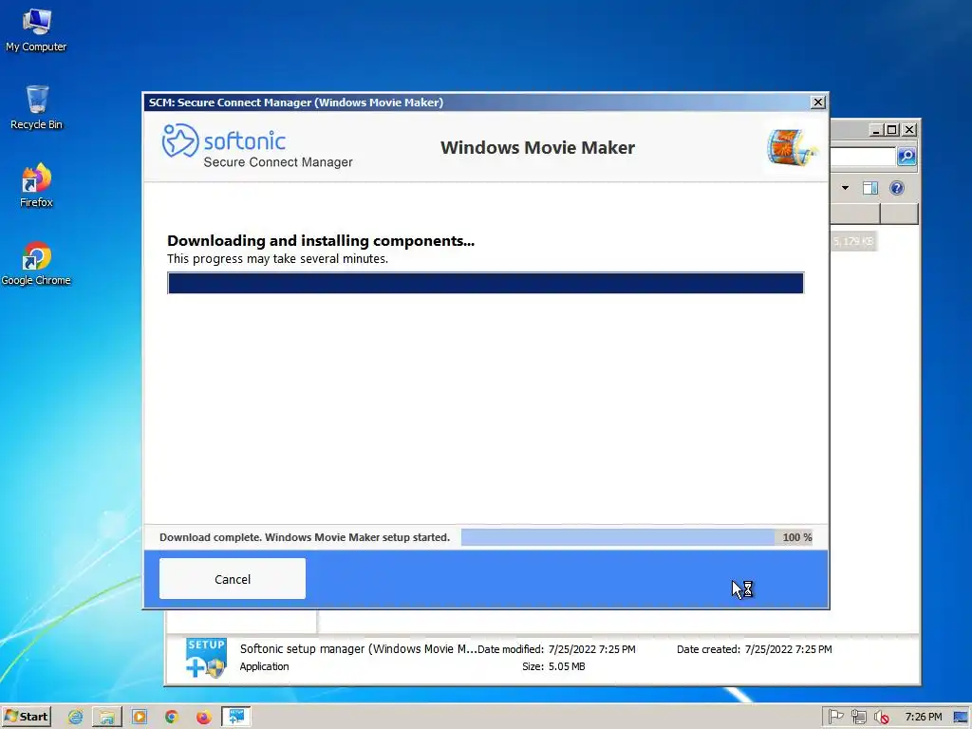Cancel the Windows Movie Maker installation
Screen dimensions: 972x729
[232, 578]
